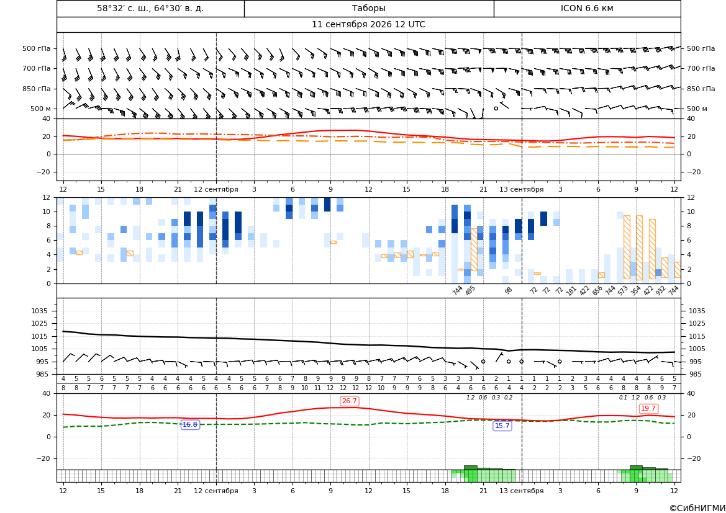Screen dimensions: 726x513
Task: Click the tallest green precipitation bar near 21 hours
Action: click(470, 474)
